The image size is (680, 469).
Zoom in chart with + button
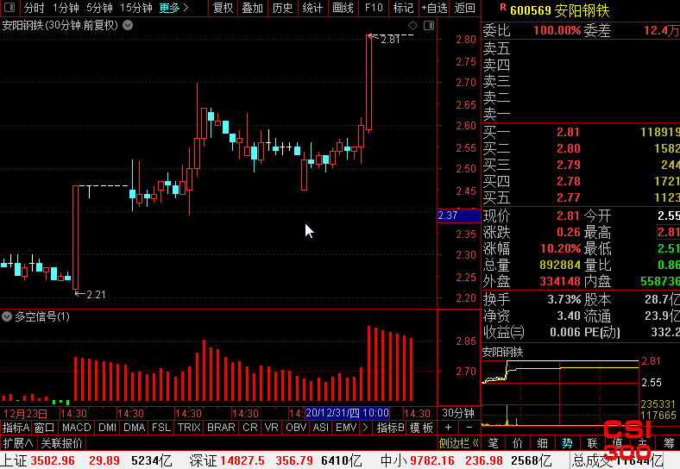click(x=448, y=428)
